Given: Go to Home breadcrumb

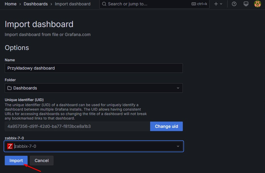Looking at the screenshot, I should 11,4.
